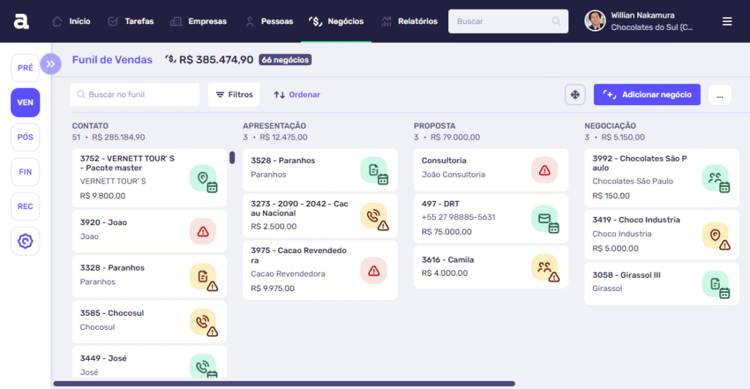
Task: Click the snowflake freeze icon button
Action: (x=575, y=94)
